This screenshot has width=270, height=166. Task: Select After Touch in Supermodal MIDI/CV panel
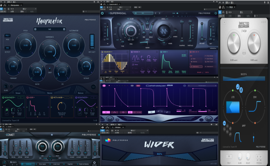click(209, 62)
